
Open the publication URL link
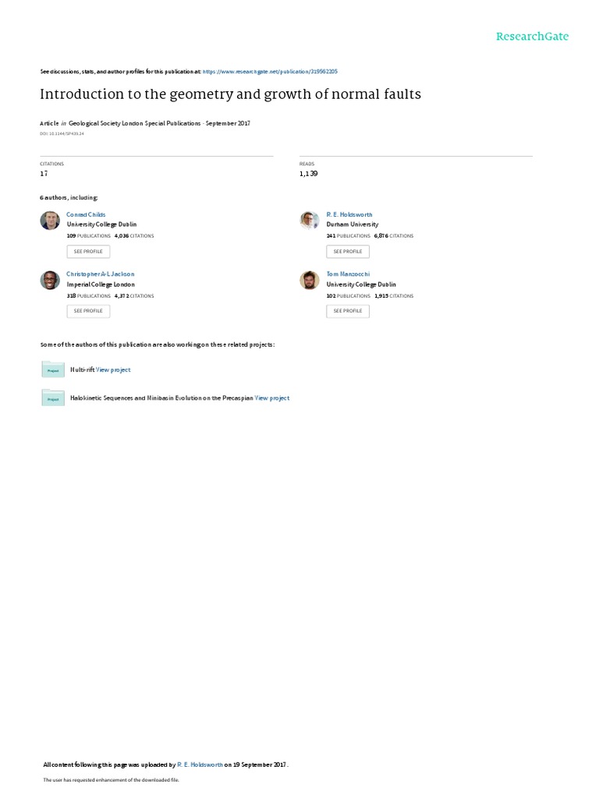pyautogui.click(x=270, y=72)
